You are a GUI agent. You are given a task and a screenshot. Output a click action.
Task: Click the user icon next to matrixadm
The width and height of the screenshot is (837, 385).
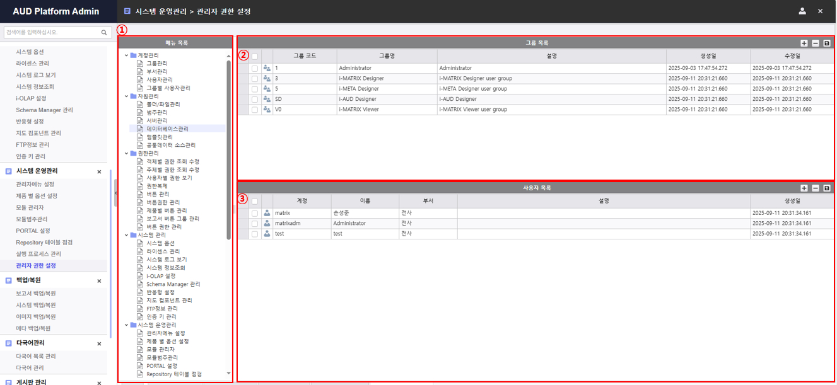[x=267, y=224]
